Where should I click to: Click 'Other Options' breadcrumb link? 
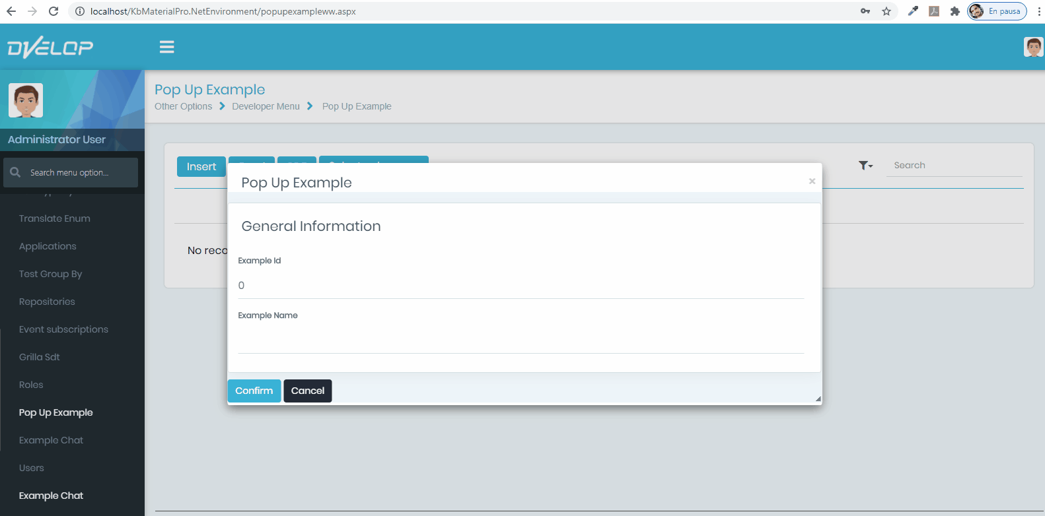[184, 106]
